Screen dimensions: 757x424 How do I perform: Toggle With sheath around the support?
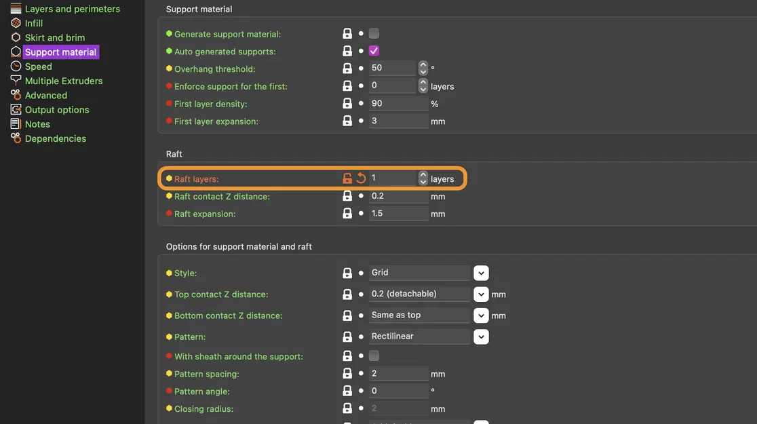point(374,356)
